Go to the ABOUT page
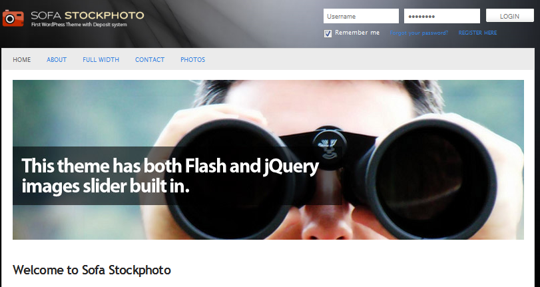 pos(57,60)
